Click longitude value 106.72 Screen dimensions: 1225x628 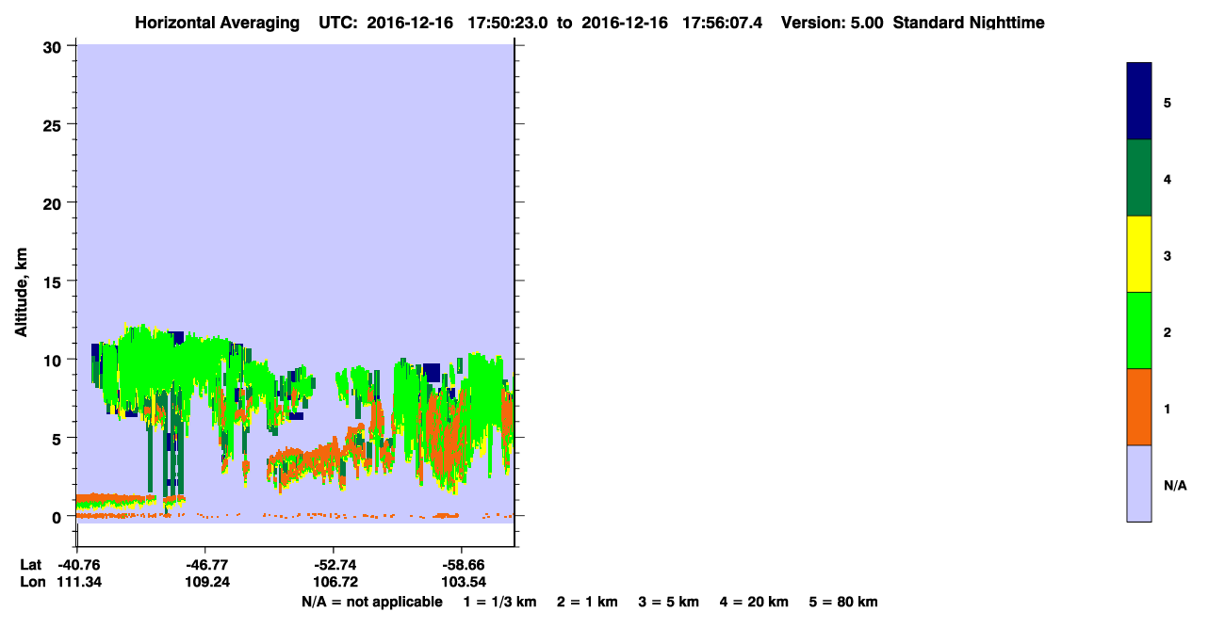coord(334,582)
